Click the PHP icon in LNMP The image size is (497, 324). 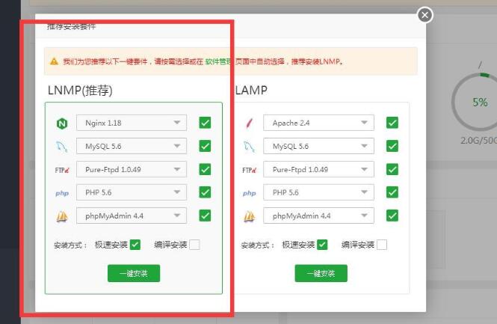click(62, 193)
